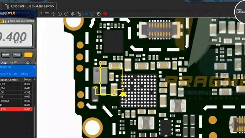Click the BGA chip with white dots

coord(139,91)
